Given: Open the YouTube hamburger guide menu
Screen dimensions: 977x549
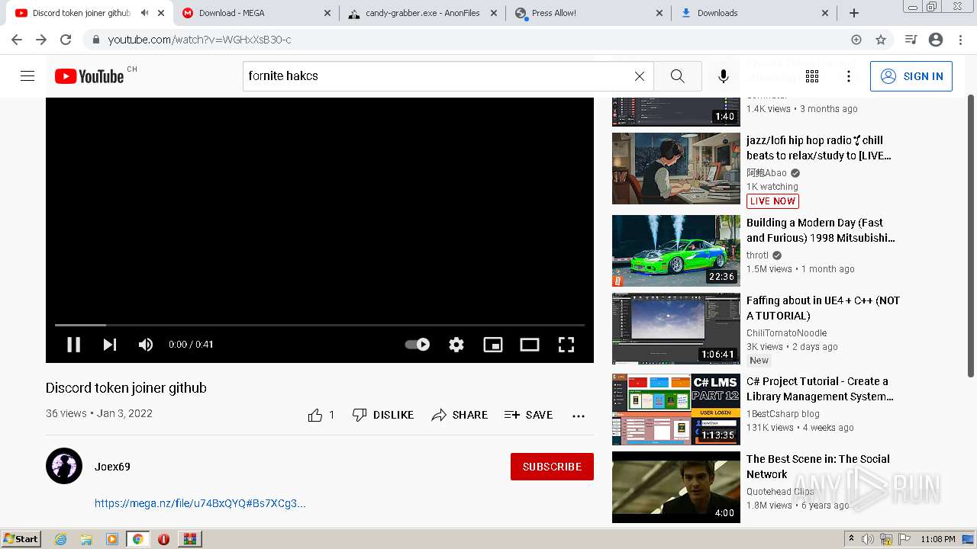Looking at the screenshot, I should [x=27, y=76].
